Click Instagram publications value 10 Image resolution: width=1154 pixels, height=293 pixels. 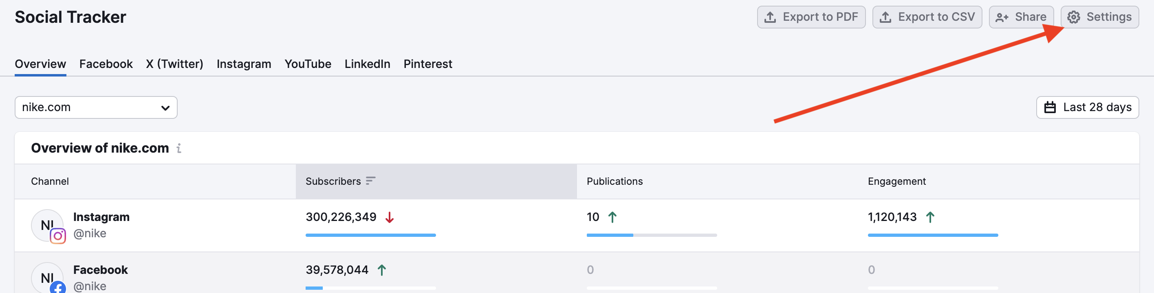click(592, 217)
